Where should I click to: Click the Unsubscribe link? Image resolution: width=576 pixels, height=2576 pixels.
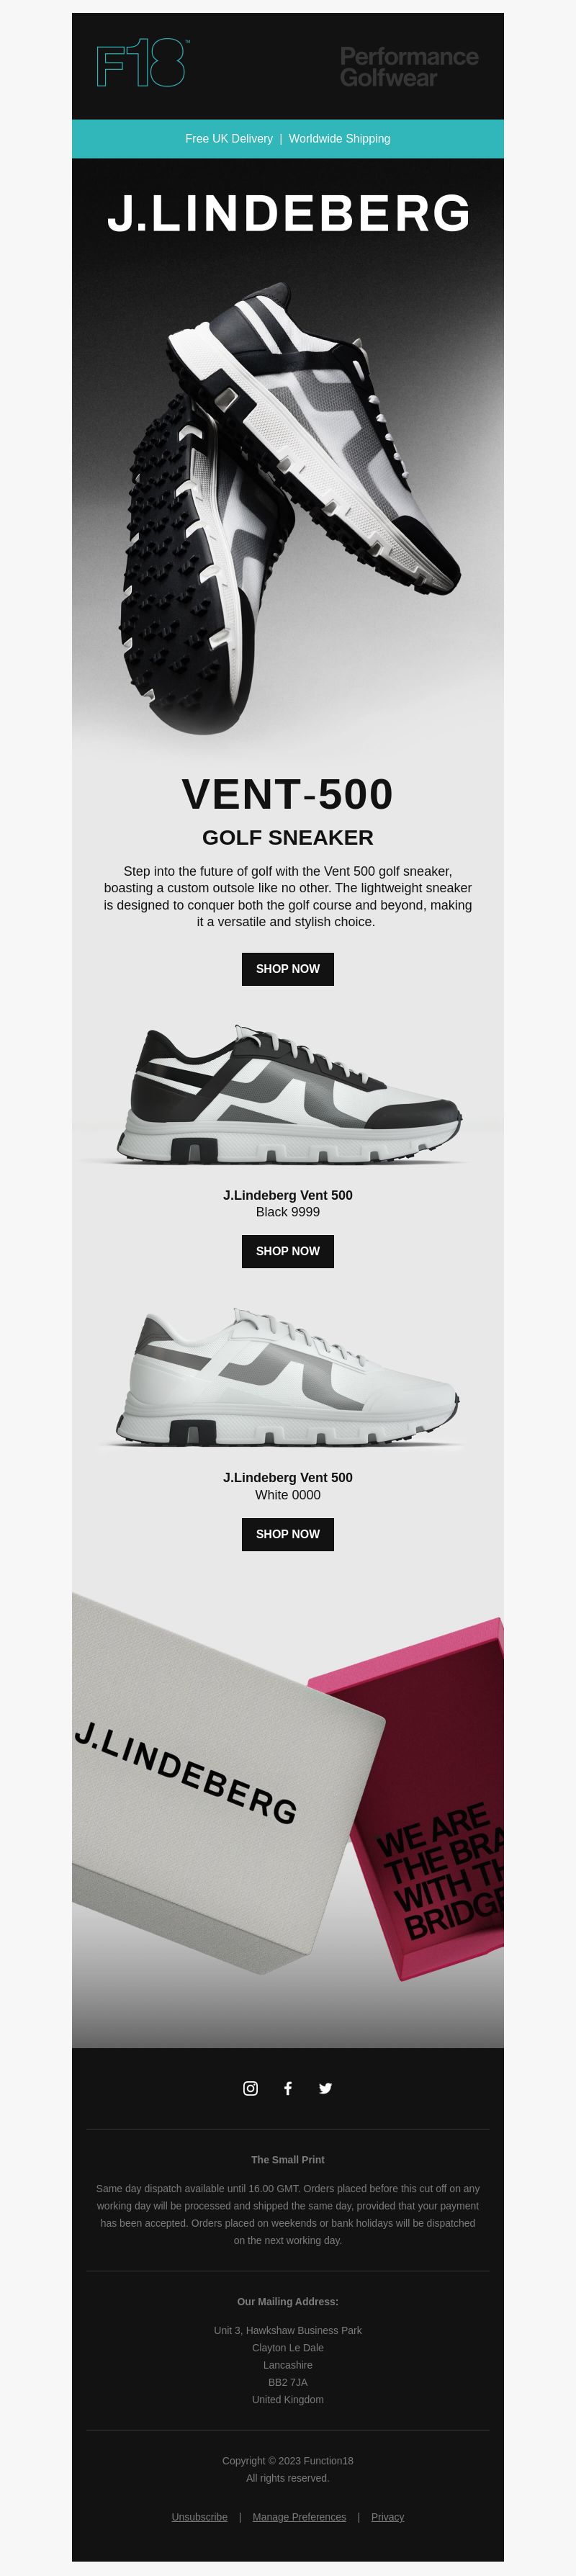[199, 2517]
